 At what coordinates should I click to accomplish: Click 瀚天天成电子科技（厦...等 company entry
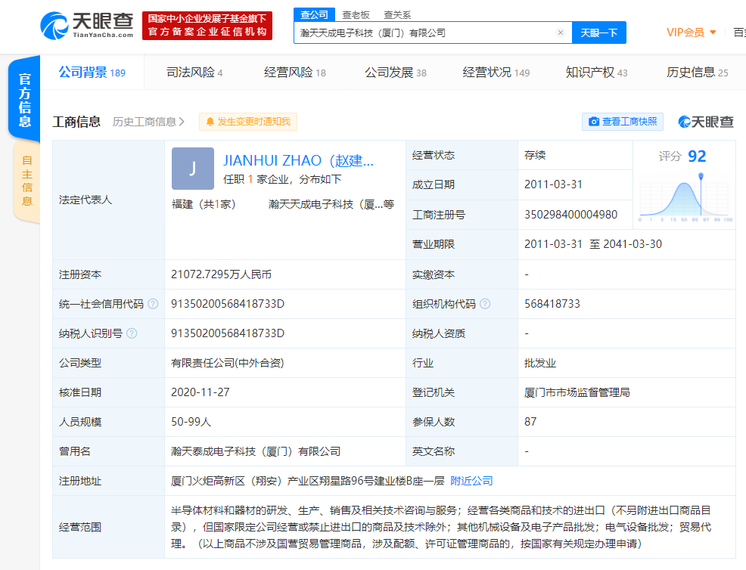pyautogui.click(x=331, y=204)
